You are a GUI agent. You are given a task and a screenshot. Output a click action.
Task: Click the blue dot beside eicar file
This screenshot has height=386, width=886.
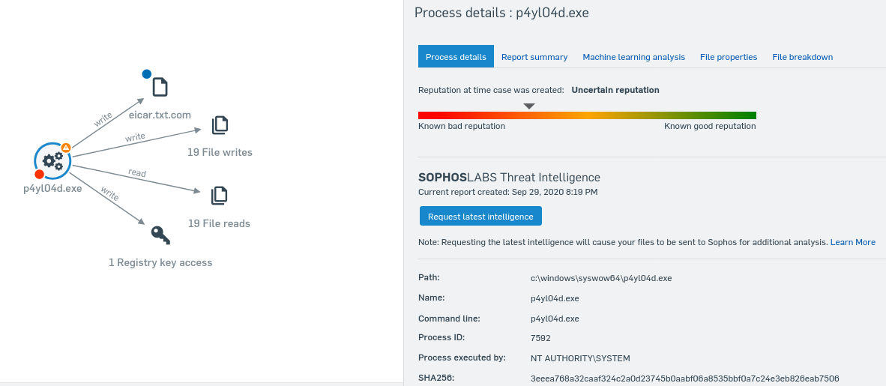147,74
